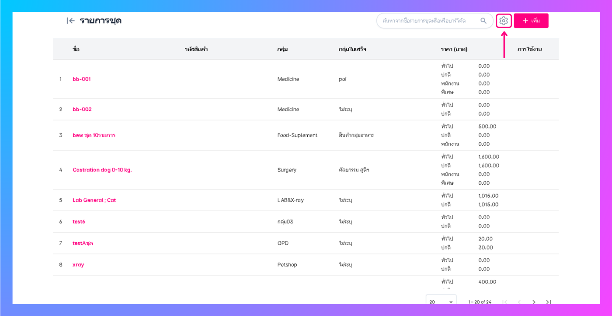Image resolution: width=612 pixels, height=316 pixels.
Task: Click the ราคา (บาท) column header
Action: 454,49
